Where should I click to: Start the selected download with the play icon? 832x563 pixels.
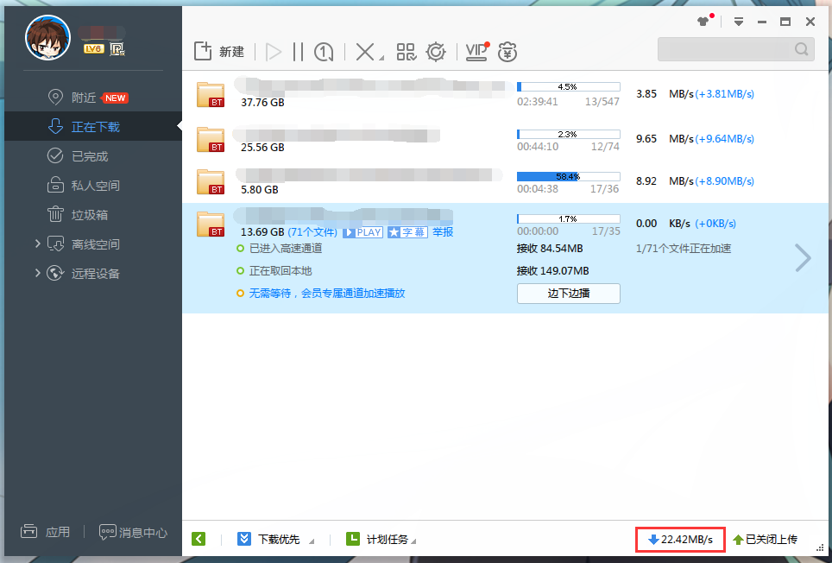tap(274, 52)
